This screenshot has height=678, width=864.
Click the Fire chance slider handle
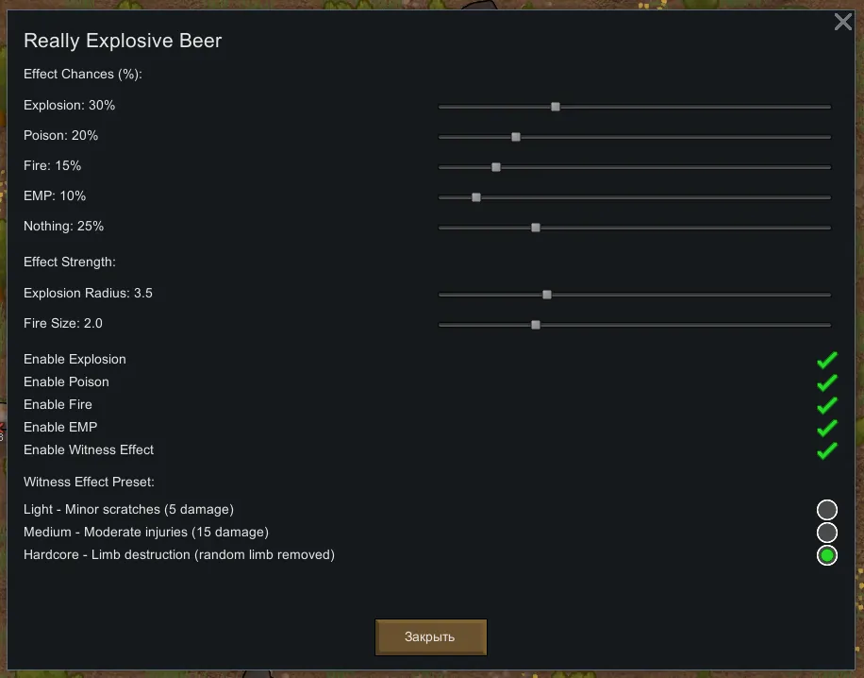496,167
